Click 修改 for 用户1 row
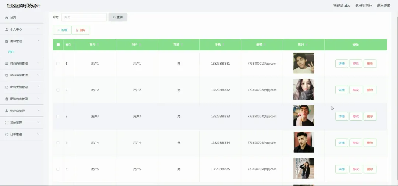The image size is (398, 186). coord(356,64)
